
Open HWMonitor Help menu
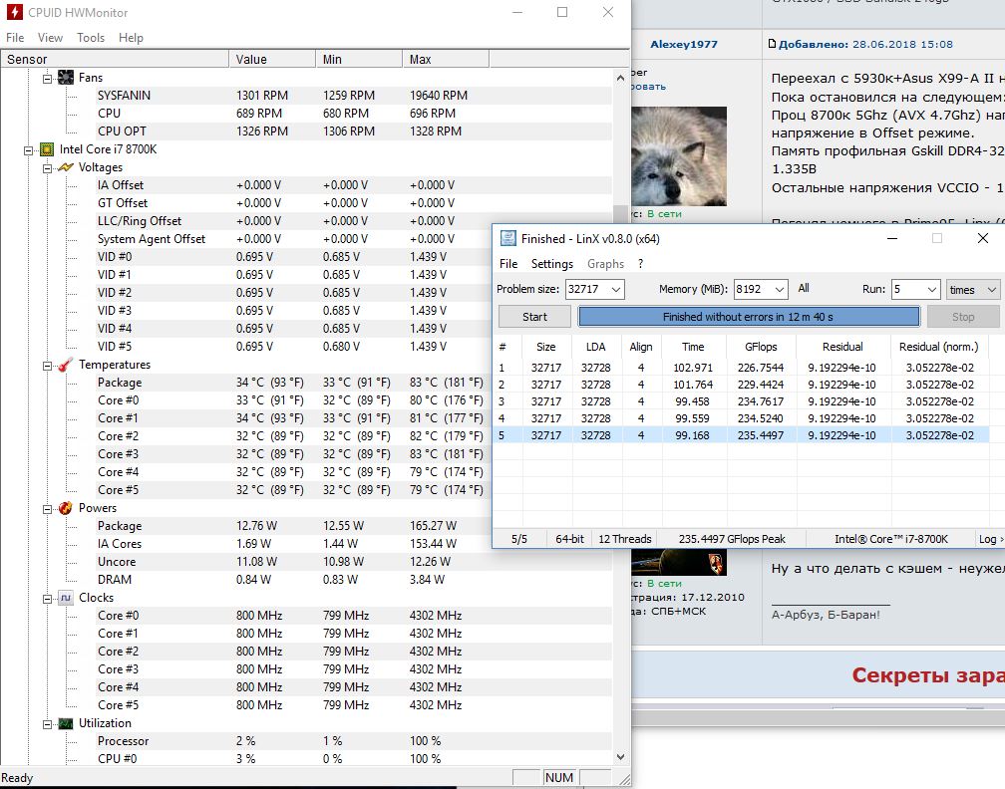131,38
